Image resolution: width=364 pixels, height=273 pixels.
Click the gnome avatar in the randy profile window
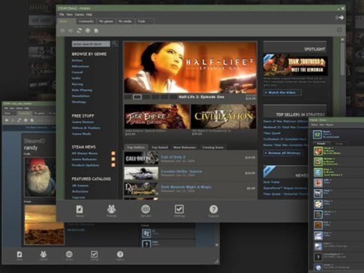[40, 177]
